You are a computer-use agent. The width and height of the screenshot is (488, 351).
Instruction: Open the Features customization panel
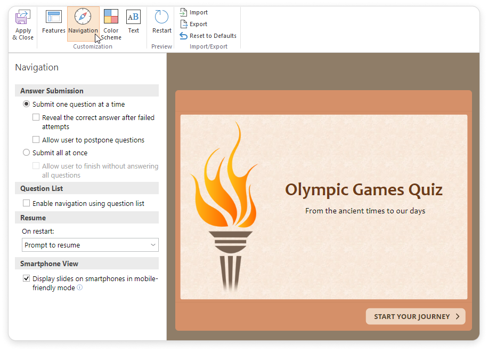54,18
